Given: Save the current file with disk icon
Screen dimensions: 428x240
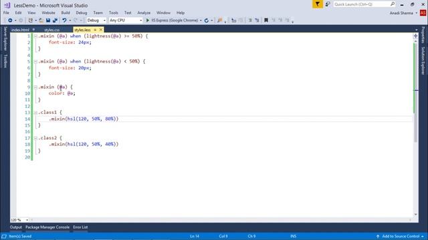Looking at the screenshot, I should click(48, 21).
